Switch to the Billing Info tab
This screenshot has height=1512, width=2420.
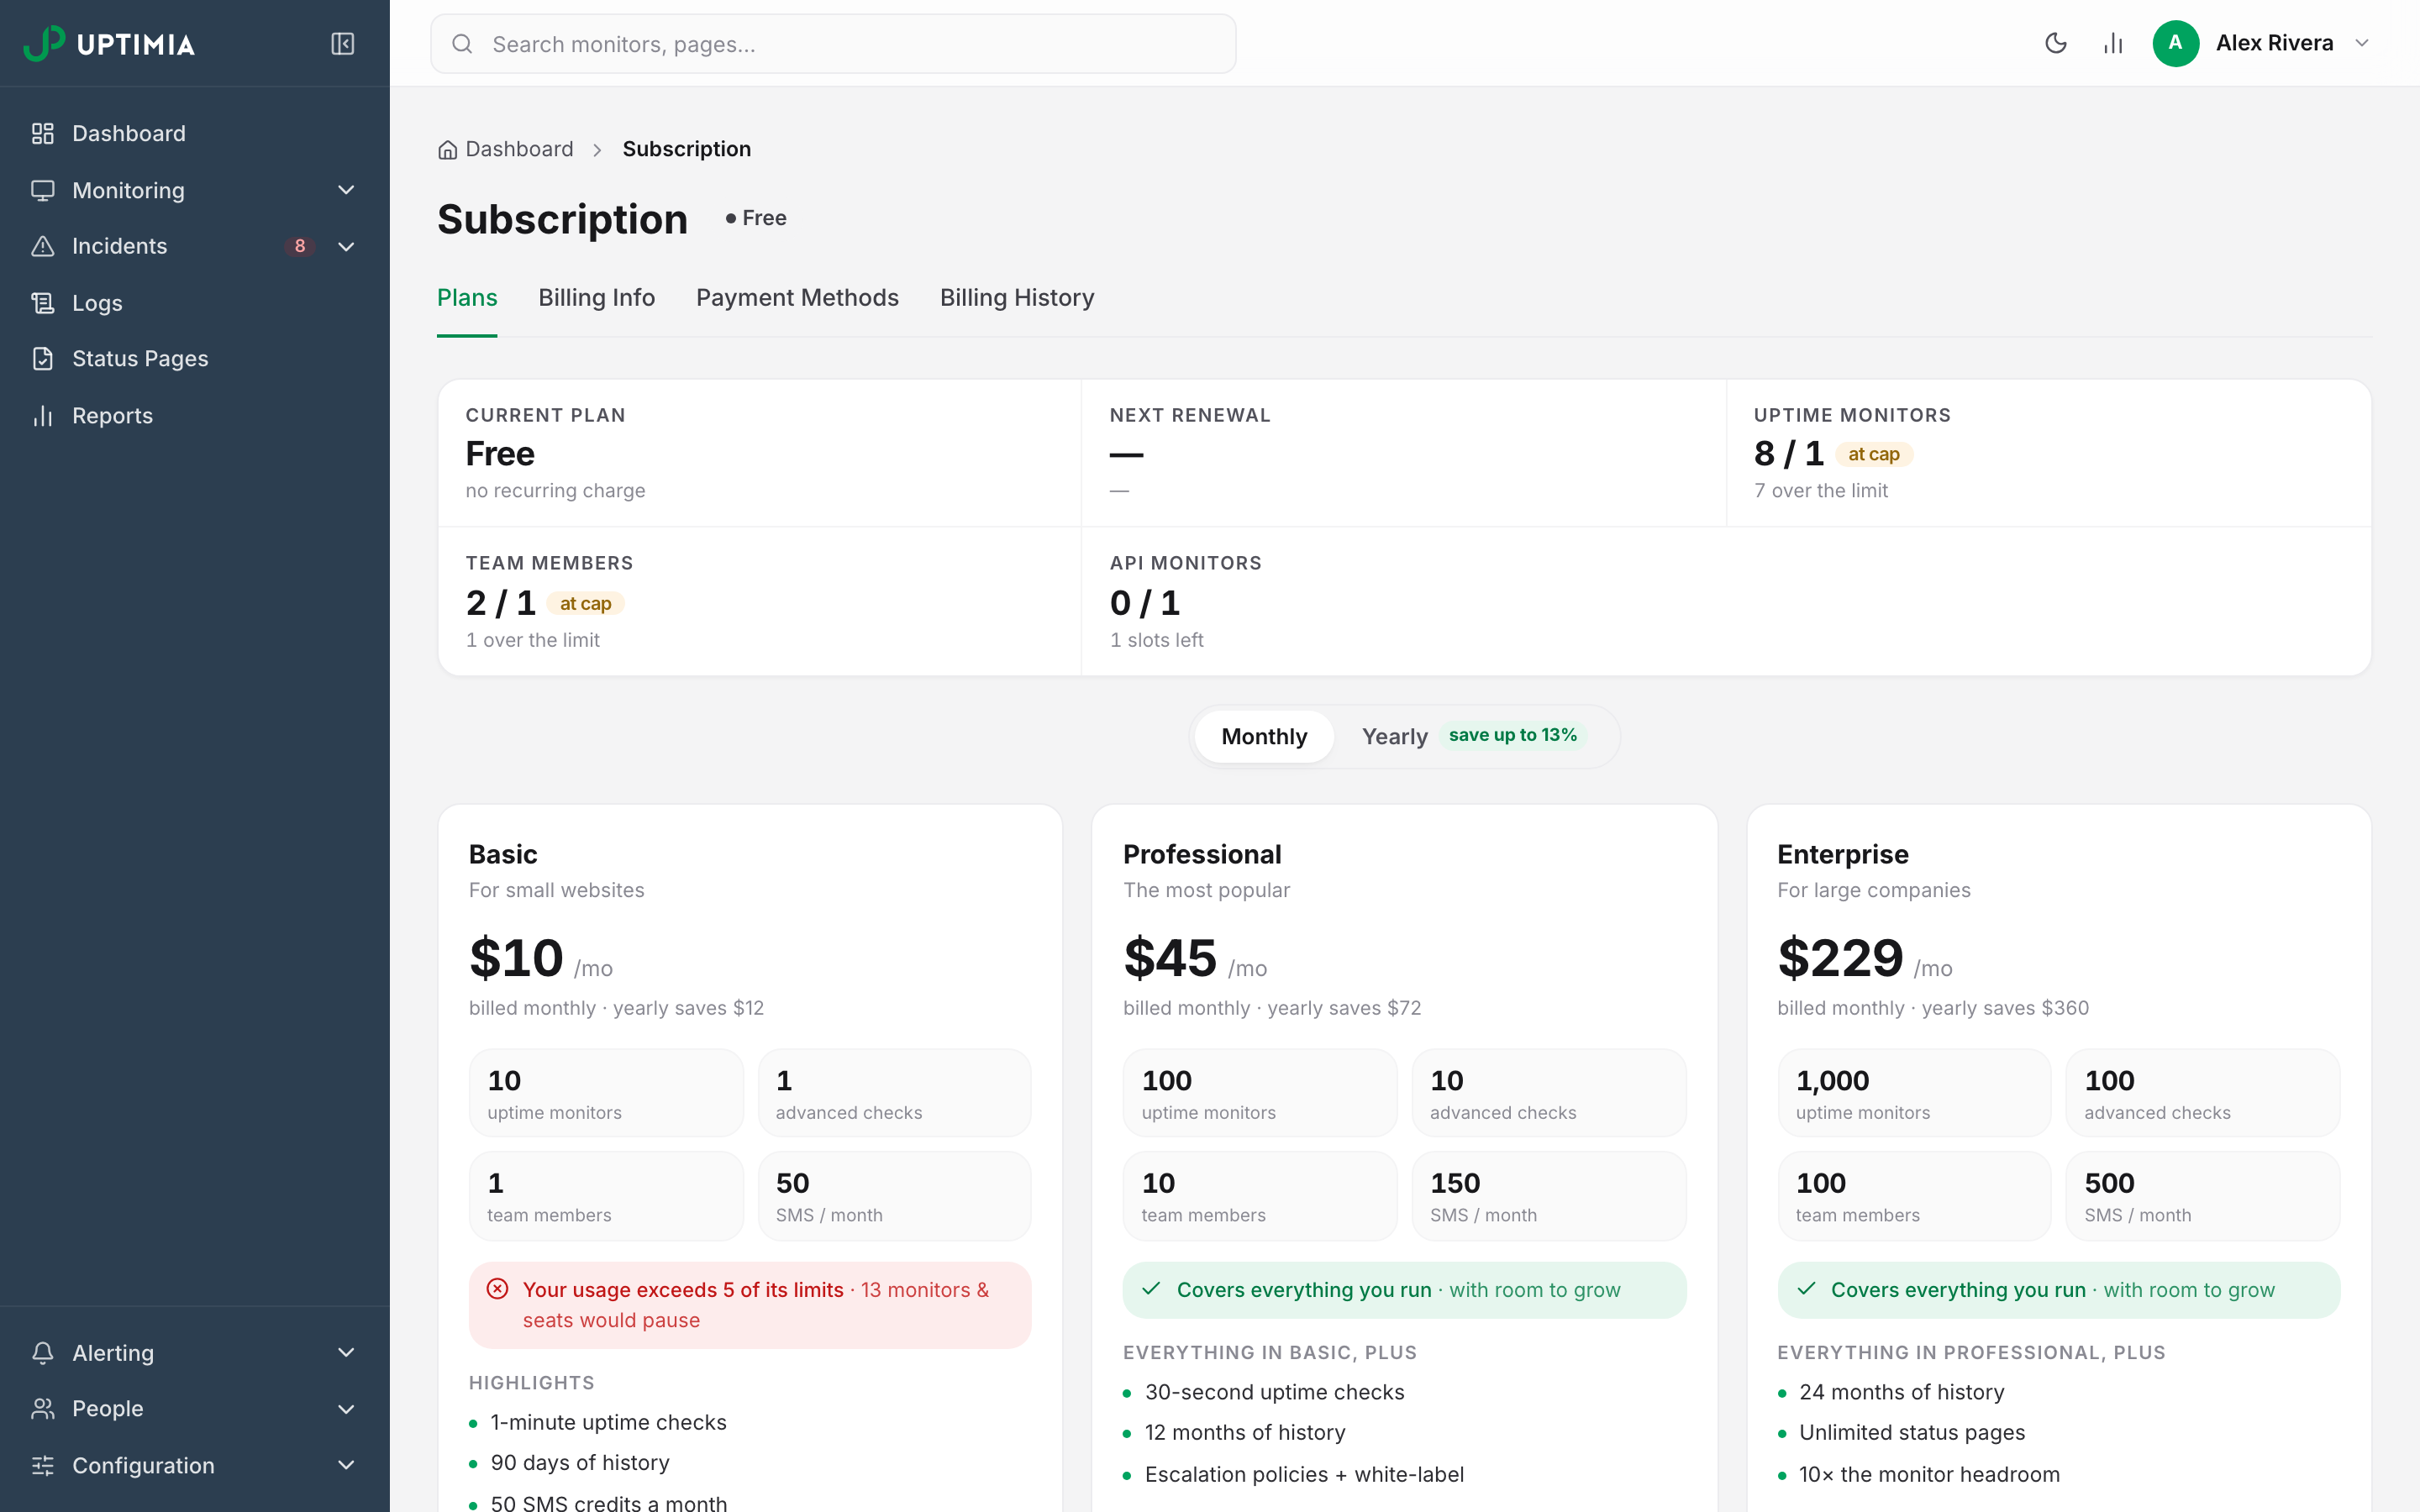click(x=596, y=298)
